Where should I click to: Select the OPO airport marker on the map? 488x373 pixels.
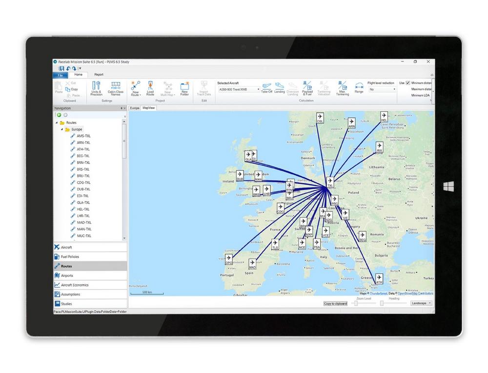click(x=229, y=259)
